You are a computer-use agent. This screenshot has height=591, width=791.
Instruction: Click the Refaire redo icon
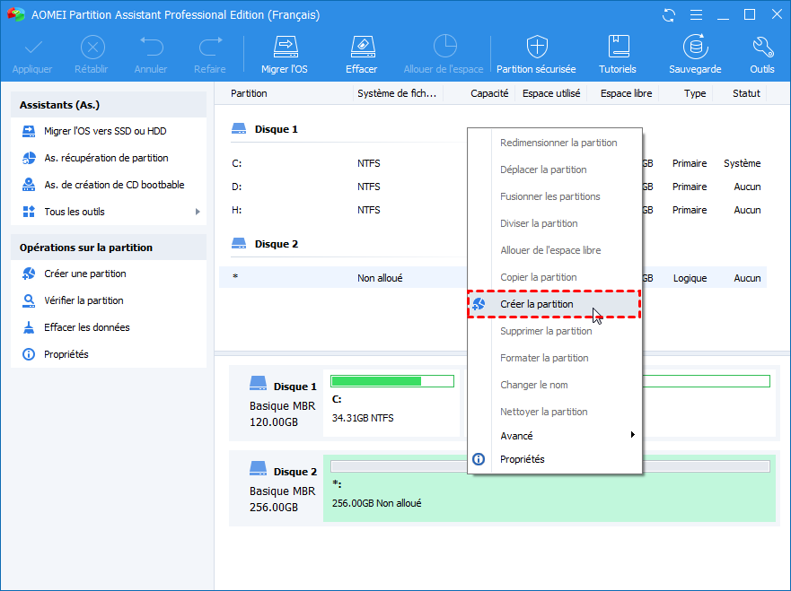(210, 47)
